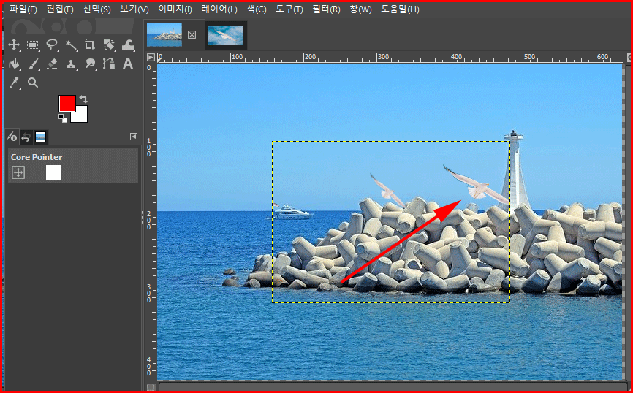This screenshot has width=633, height=393.
Task: Switch to the seagull image tab thumbnail
Action: [x=225, y=35]
